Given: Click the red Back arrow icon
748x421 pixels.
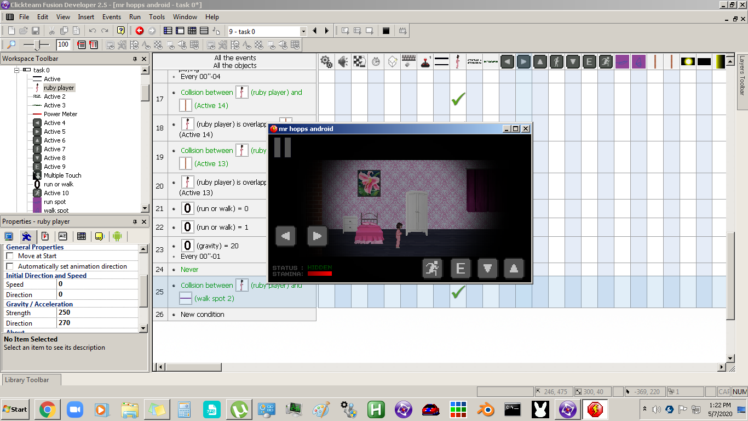Looking at the screenshot, I should click(x=140, y=31).
